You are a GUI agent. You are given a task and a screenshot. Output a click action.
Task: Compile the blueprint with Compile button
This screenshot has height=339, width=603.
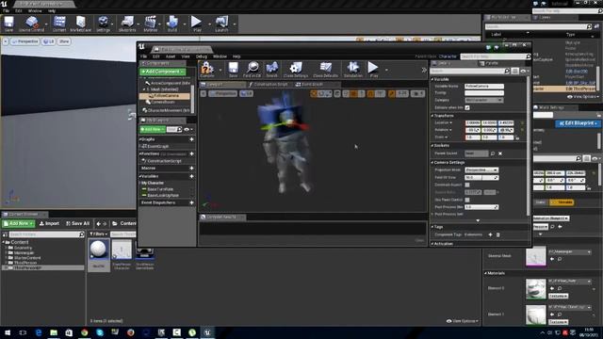pyautogui.click(x=207, y=70)
